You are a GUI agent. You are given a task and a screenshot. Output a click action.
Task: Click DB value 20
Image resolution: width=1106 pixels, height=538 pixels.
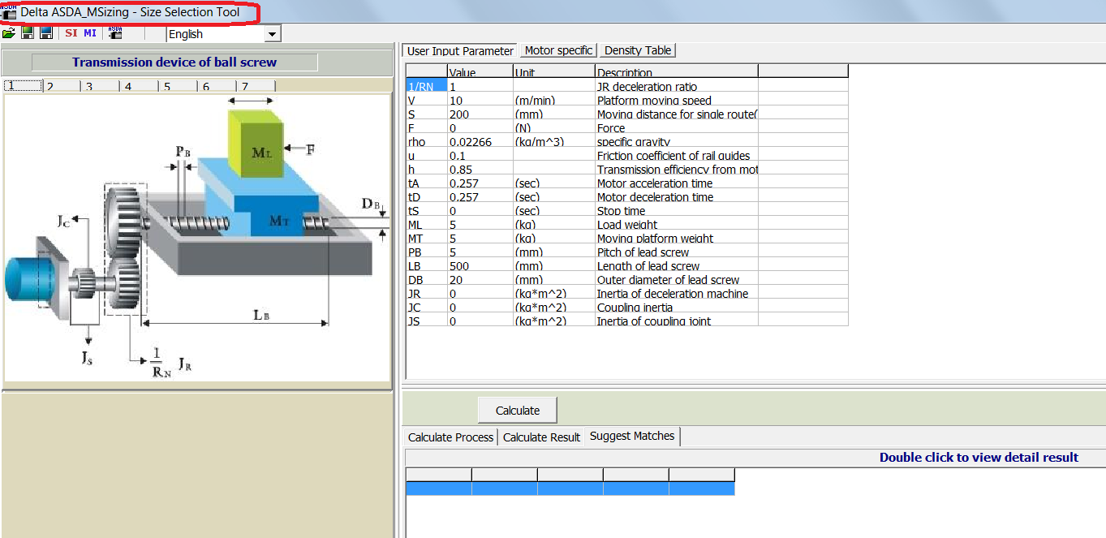(480, 279)
